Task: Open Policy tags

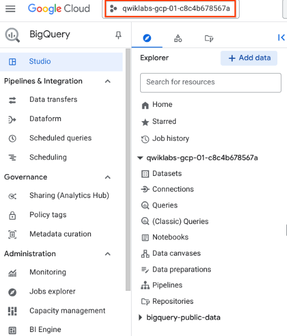Action: tap(48, 215)
